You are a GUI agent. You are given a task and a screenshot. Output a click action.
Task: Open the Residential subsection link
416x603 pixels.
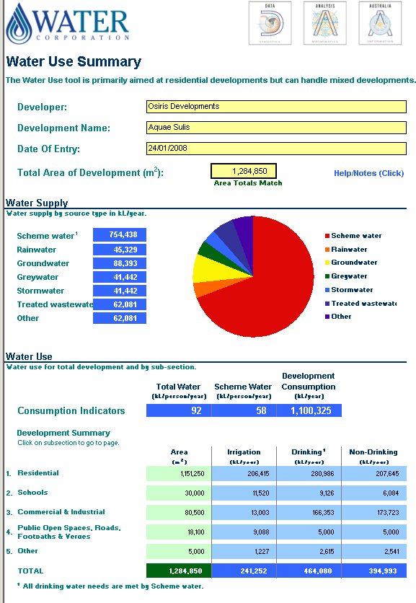[x=38, y=473]
